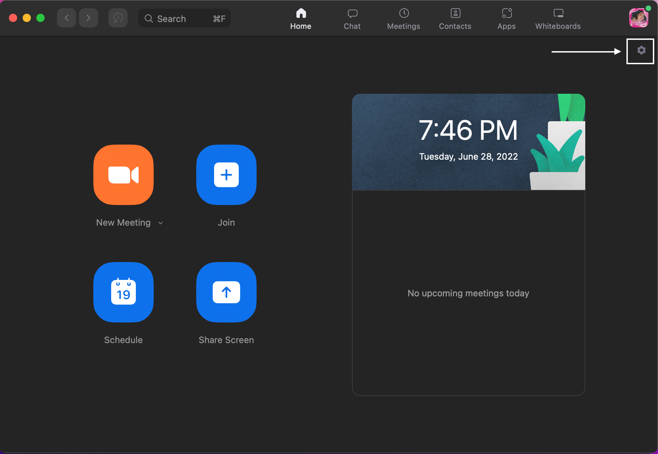The image size is (658, 454).
Task: Open Zoom settings with the gear icon
Action: pyautogui.click(x=641, y=50)
